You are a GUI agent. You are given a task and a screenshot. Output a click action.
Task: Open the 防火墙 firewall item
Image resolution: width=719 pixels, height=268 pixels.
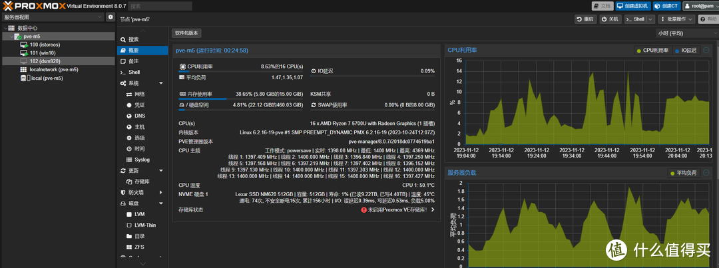pos(142,192)
